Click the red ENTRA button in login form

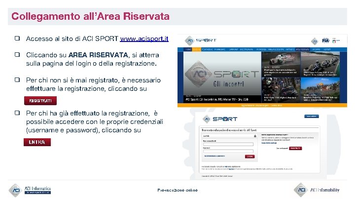[249, 157]
